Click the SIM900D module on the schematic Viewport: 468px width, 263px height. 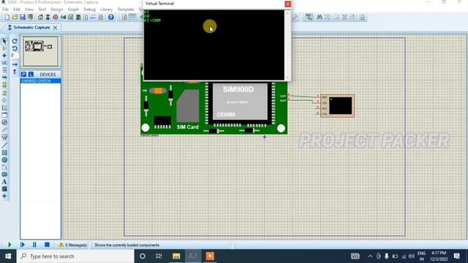(x=214, y=108)
